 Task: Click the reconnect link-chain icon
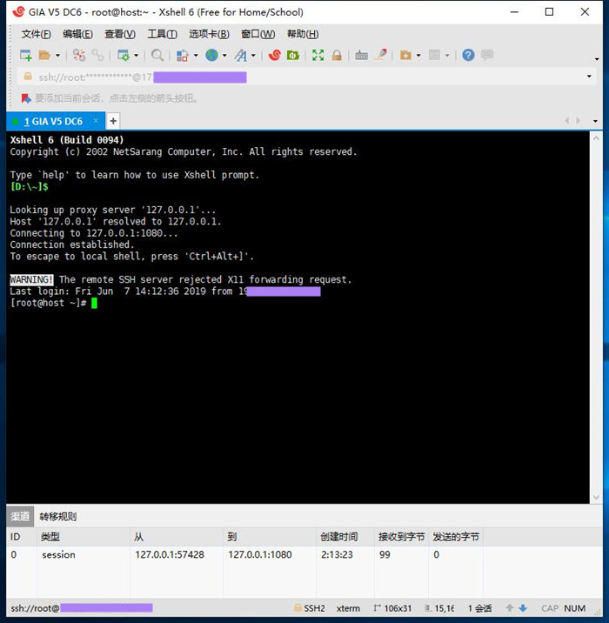97,55
